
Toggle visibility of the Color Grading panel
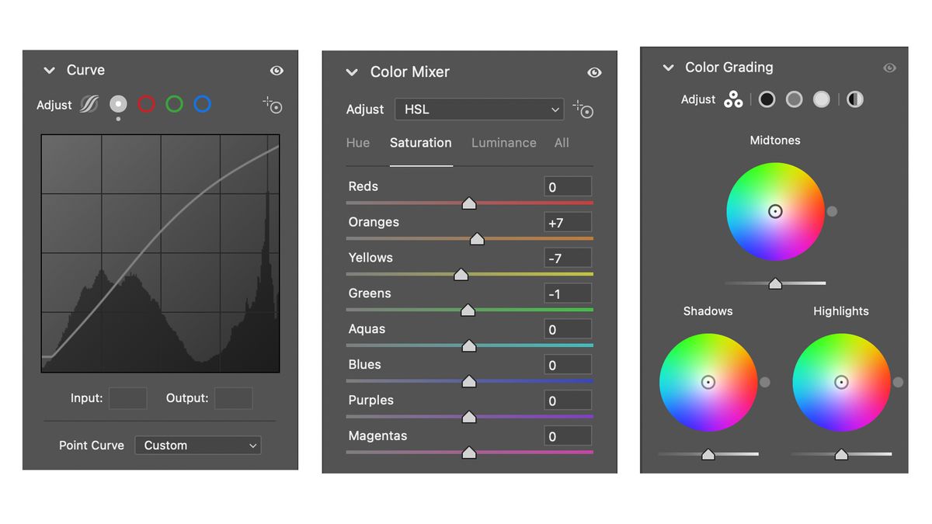tap(889, 68)
